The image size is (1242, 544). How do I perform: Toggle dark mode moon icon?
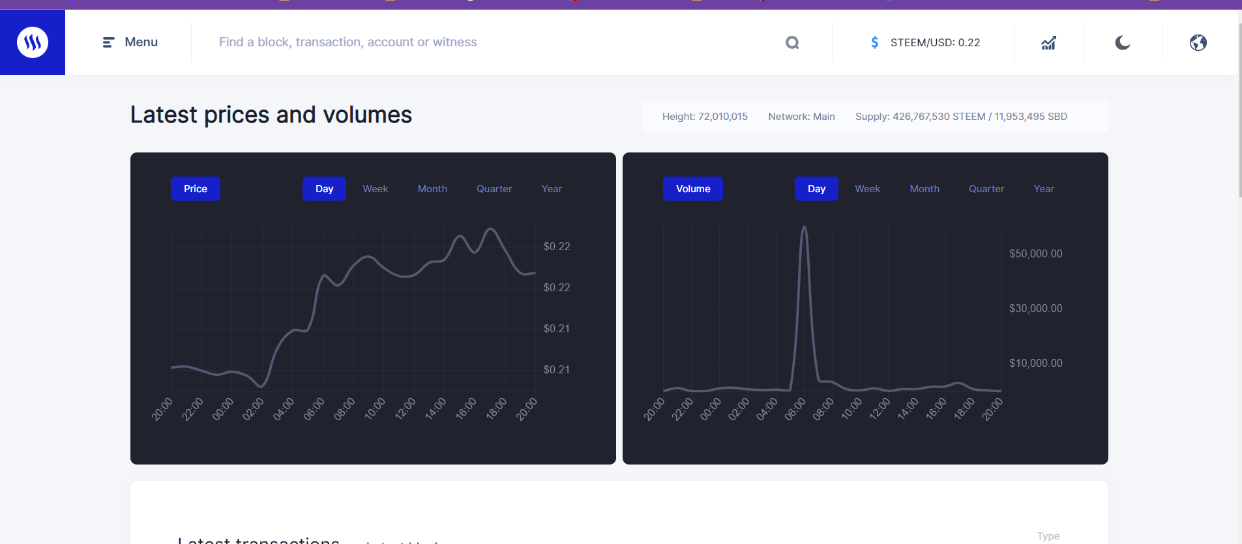point(1122,43)
